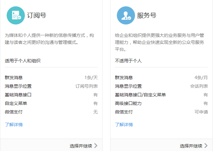Click the text 不适用于个人
The width and height of the screenshot is (213, 151).
tap(128, 61)
